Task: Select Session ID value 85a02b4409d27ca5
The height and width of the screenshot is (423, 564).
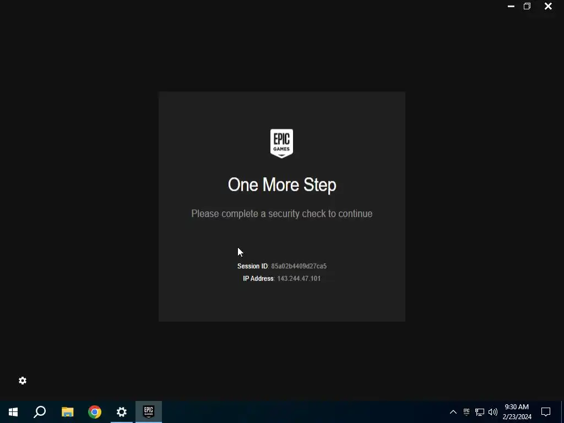Action: 299,266
